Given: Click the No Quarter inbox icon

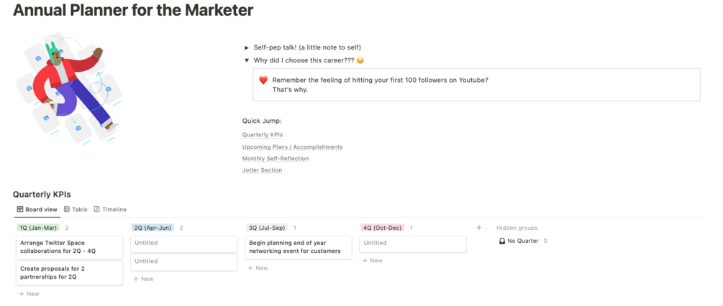Looking at the screenshot, I should [502, 241].
